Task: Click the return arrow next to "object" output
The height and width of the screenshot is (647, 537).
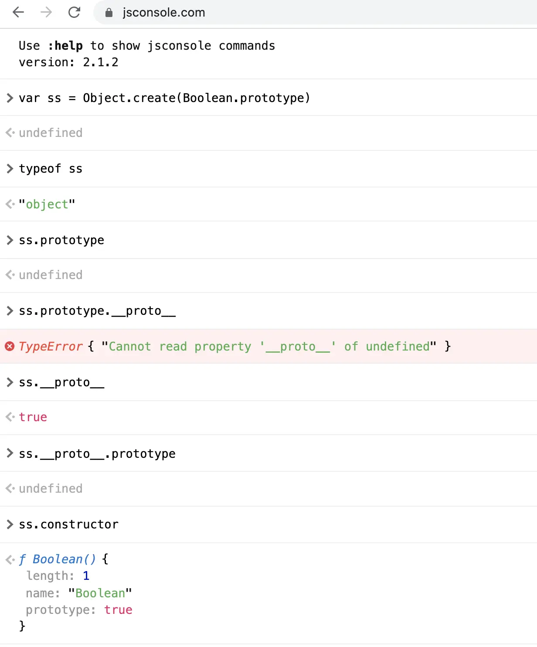Action: point(10,204)
